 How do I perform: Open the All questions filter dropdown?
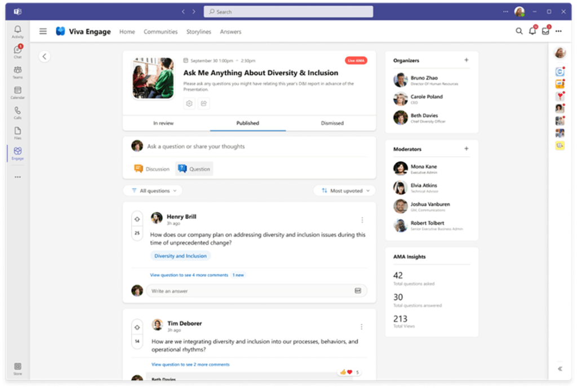click(153, 191)
